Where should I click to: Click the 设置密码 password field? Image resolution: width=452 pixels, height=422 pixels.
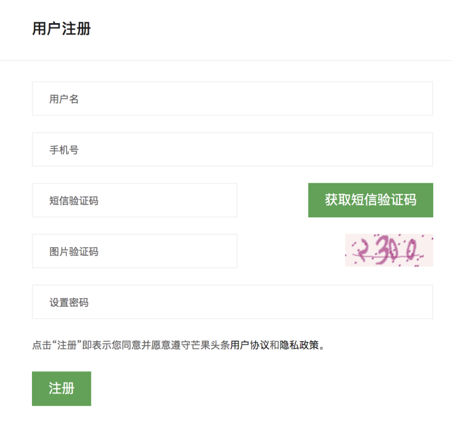[x=233, y=302]
